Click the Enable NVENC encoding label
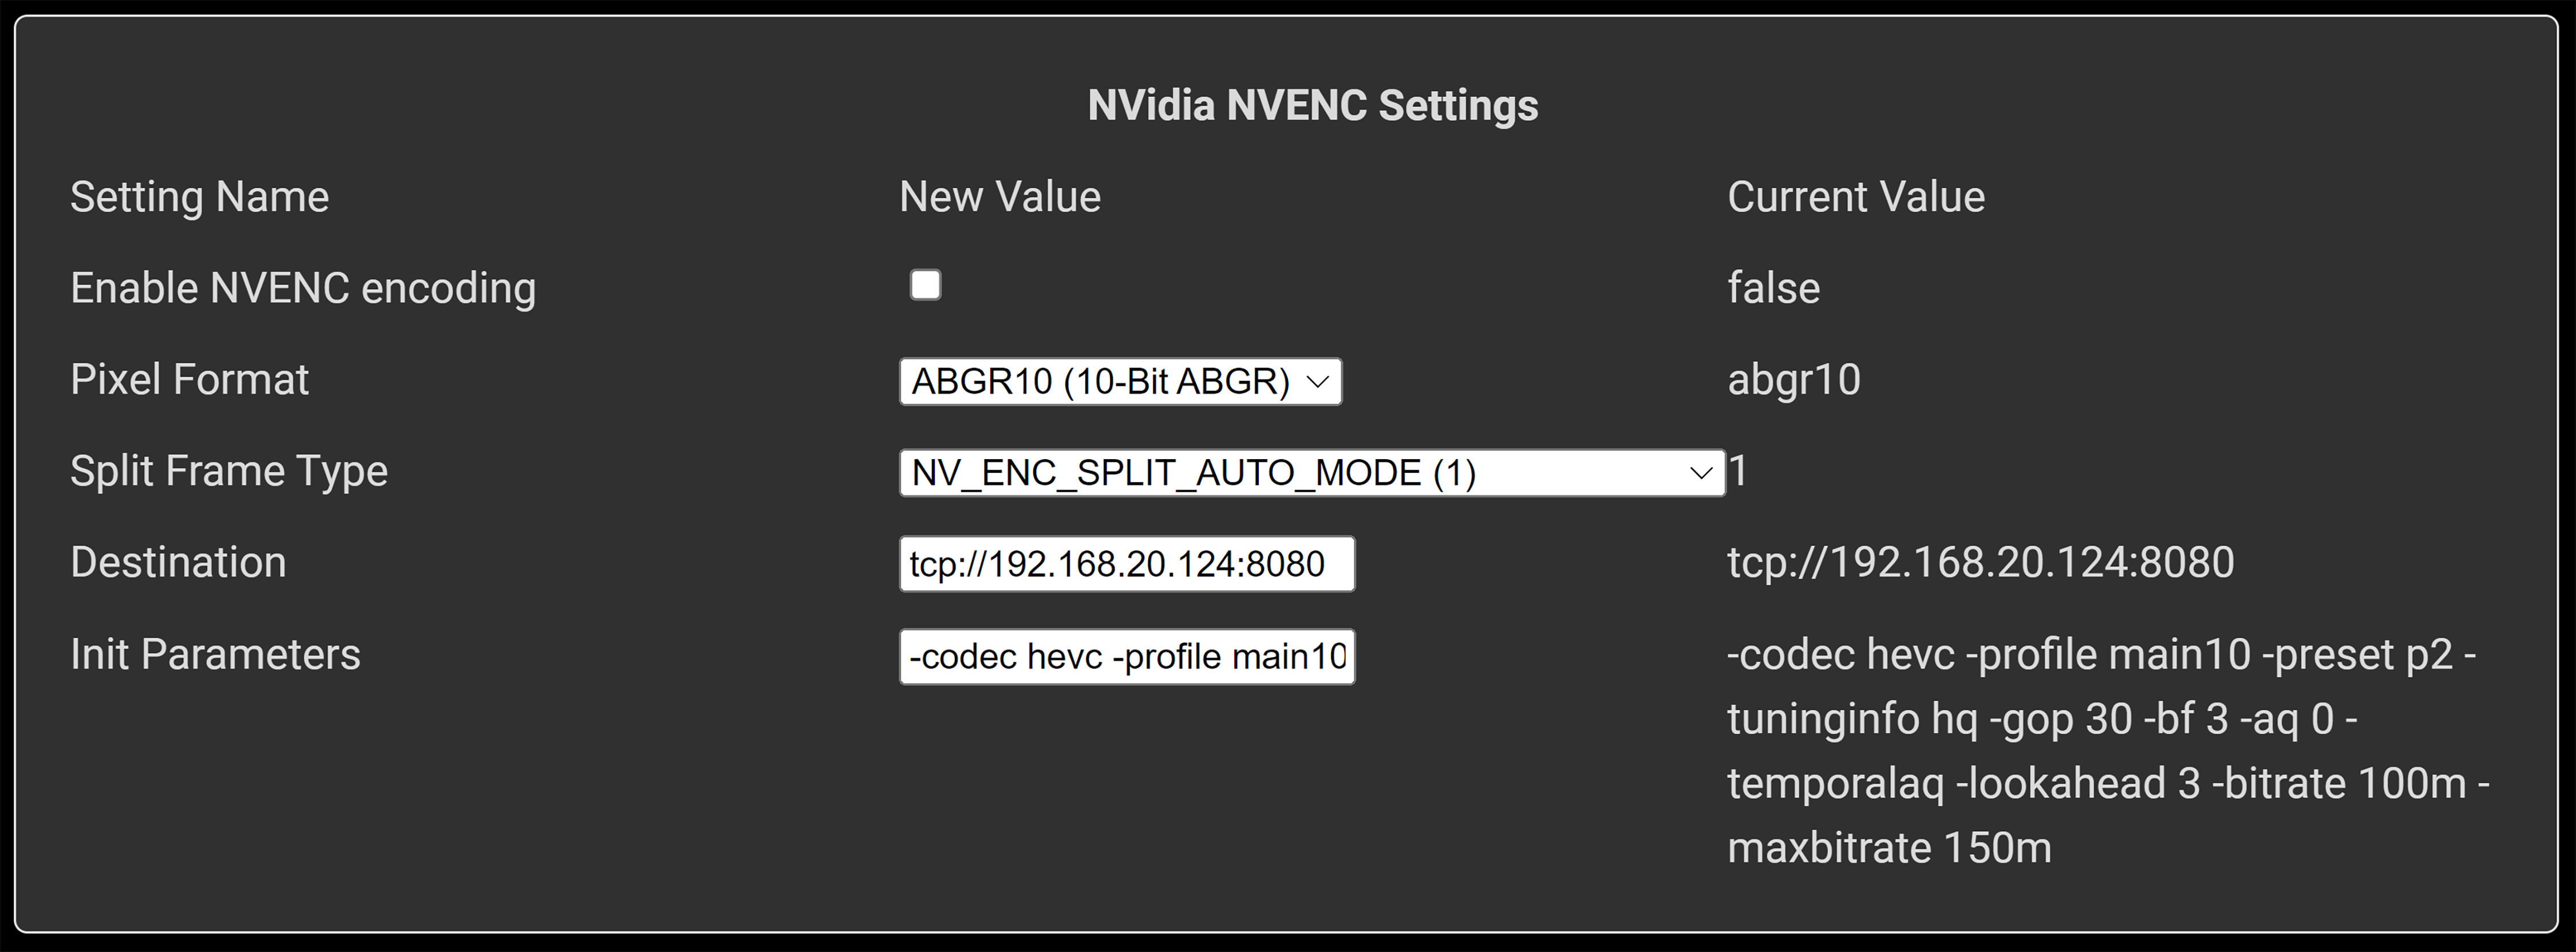Viewport: 2576px width, 952px height. pyautogui.click(x=303, y=288)
